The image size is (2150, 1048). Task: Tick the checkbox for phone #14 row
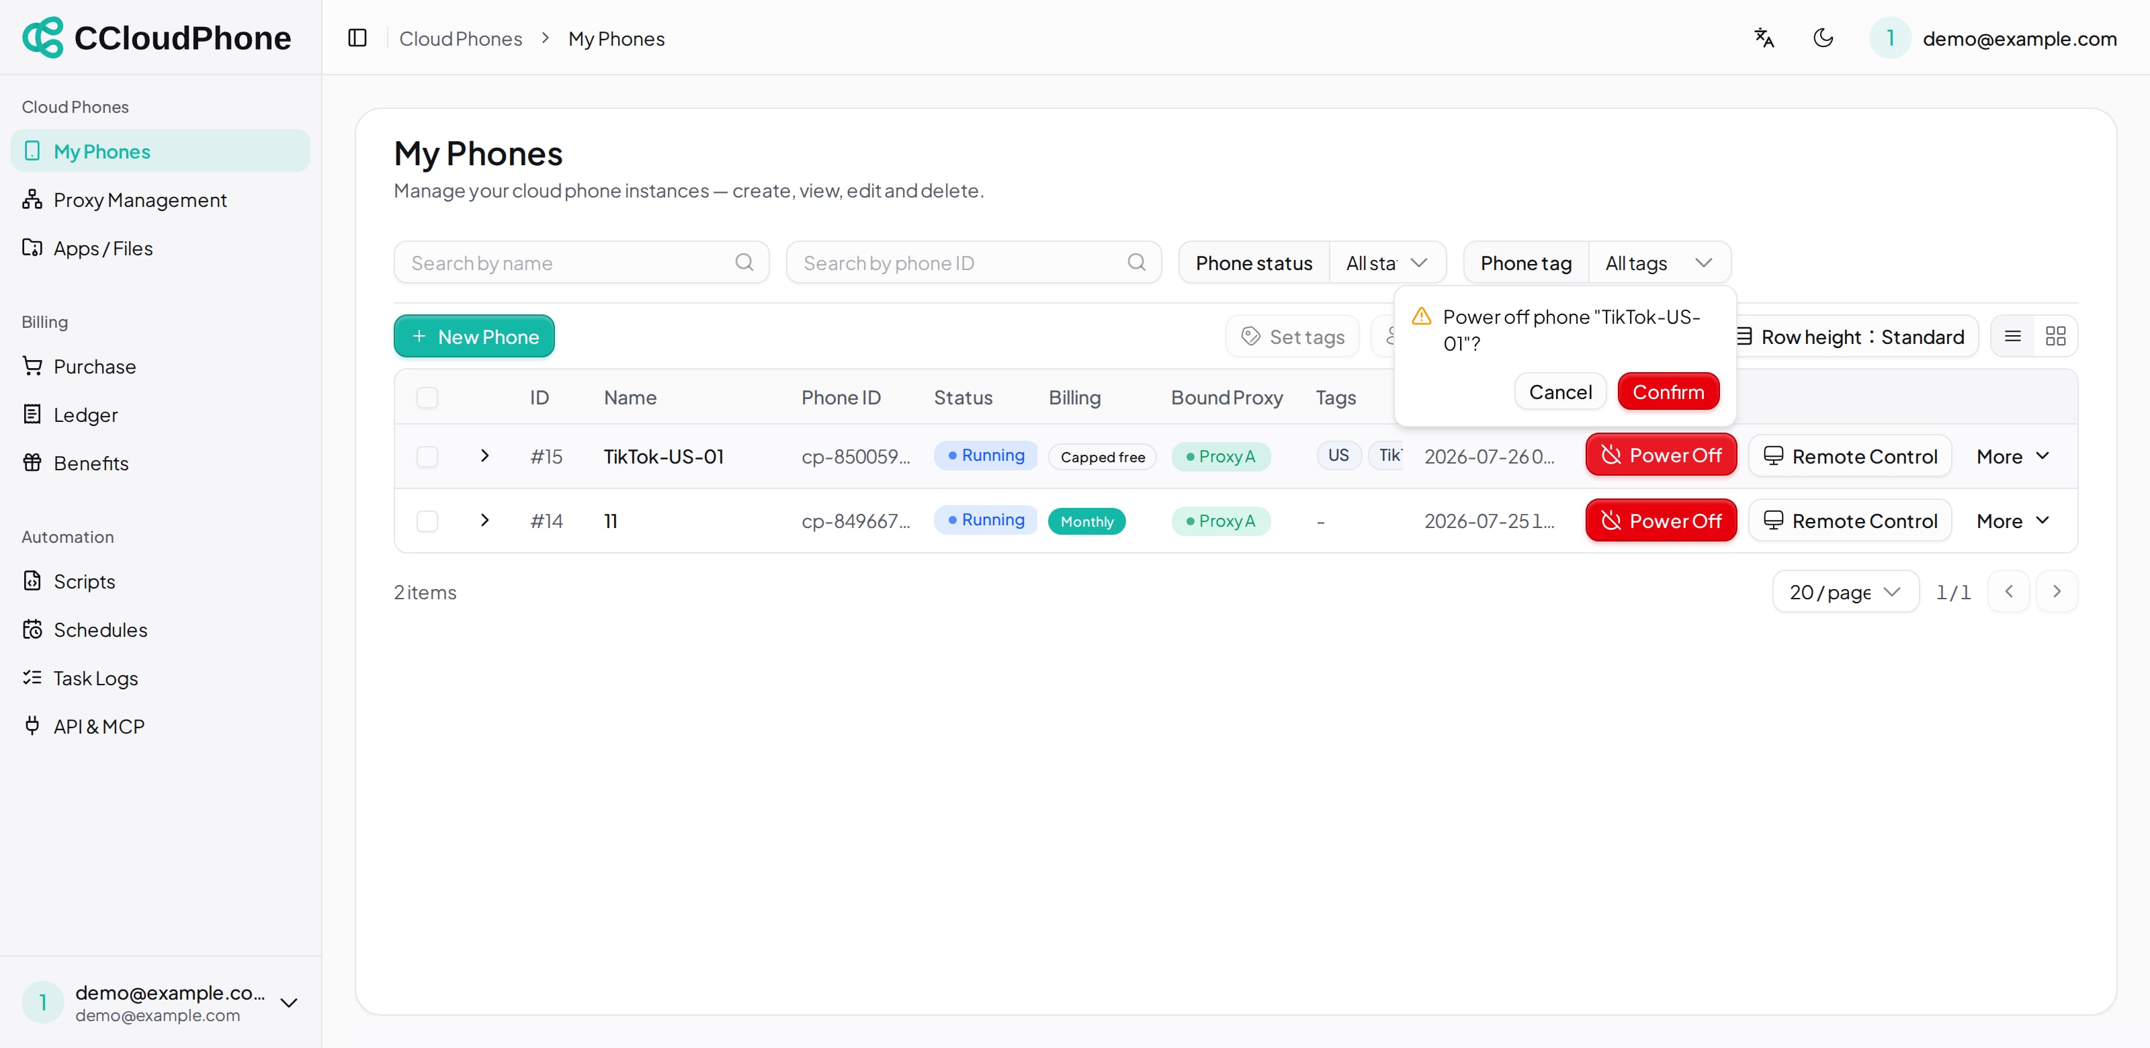(x=427, y=521)
